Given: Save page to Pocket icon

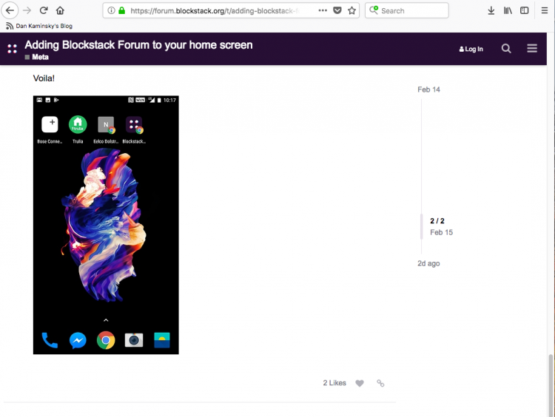Looking at the screenshot, I should tap(337, 10).
